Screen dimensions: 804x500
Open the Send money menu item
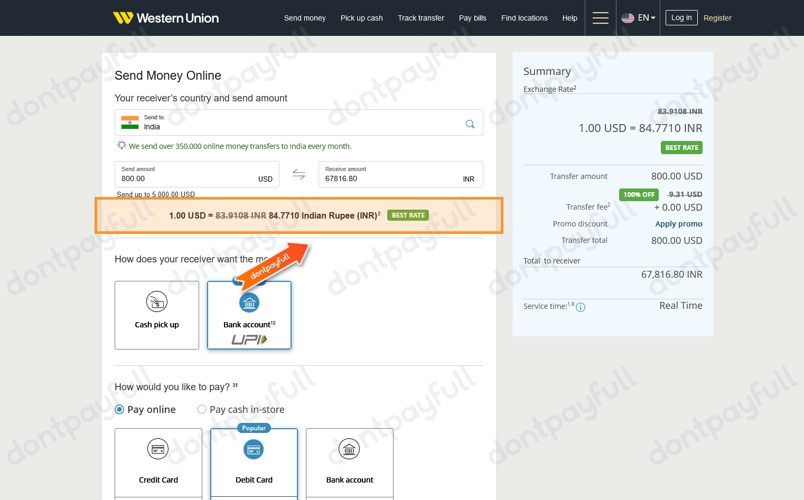tap(305, 18)
